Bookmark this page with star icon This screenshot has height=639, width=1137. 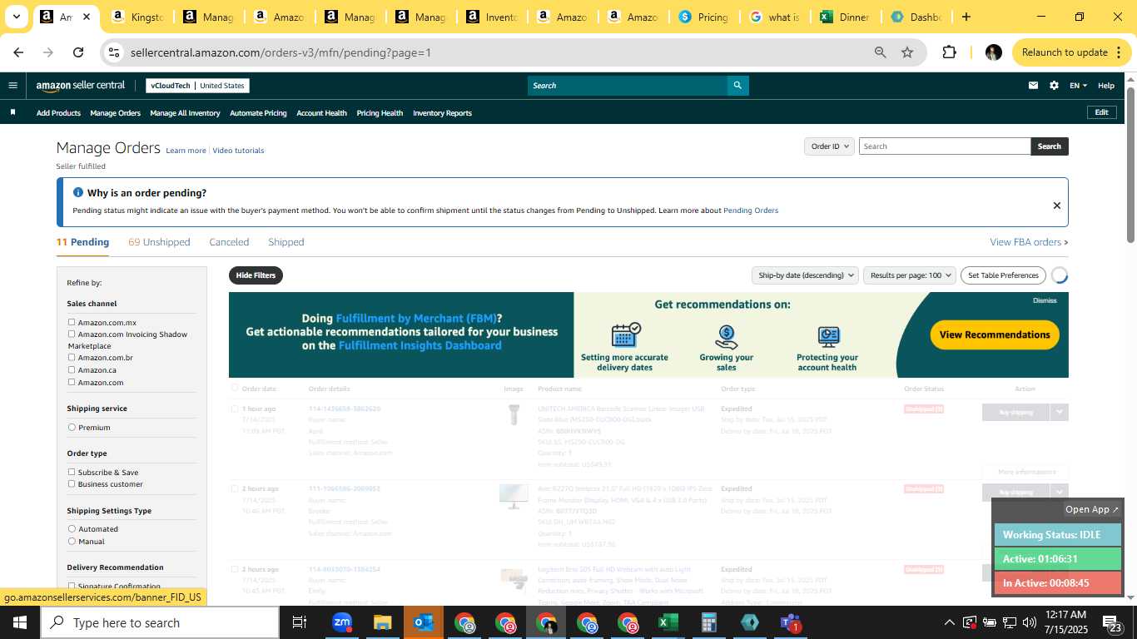coord(907,52)
